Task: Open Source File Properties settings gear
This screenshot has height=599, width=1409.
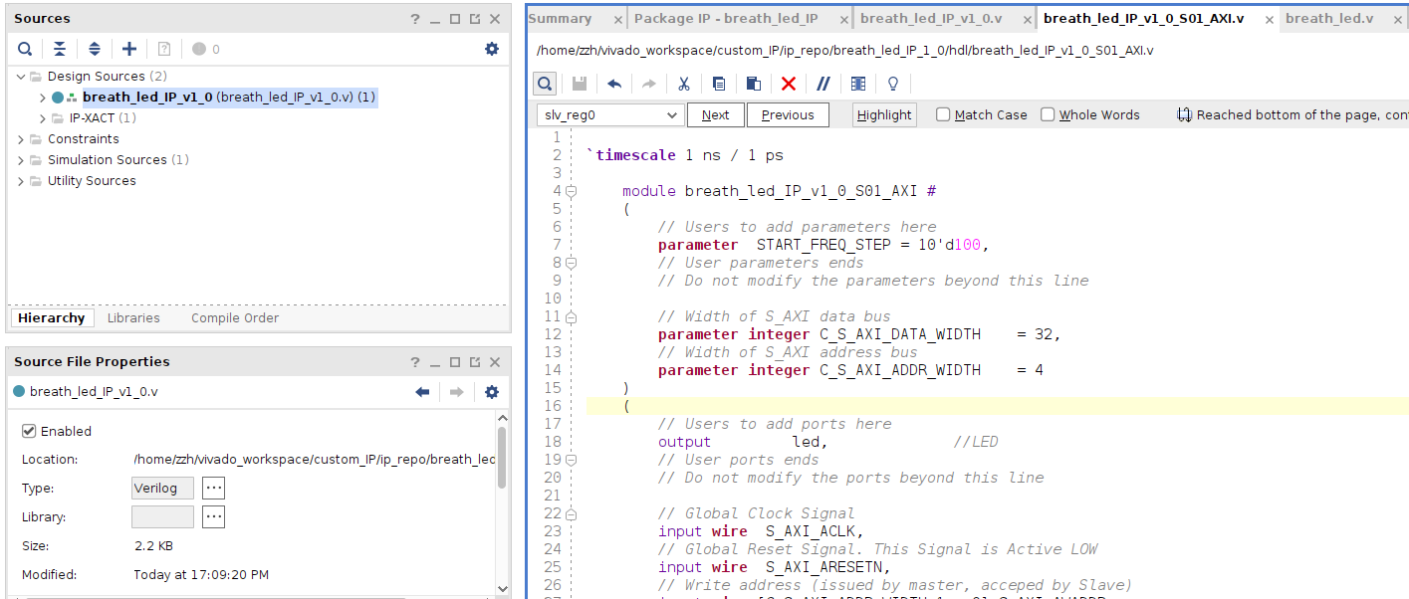Action: click(x=492, y=392)
